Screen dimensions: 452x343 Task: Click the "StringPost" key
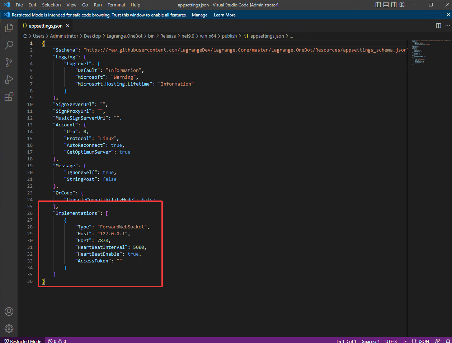[x=80, y=179]
